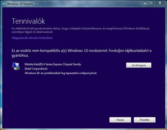
Task: Close the Windows 10 telepítő window
Action: (x=160, y=3)
